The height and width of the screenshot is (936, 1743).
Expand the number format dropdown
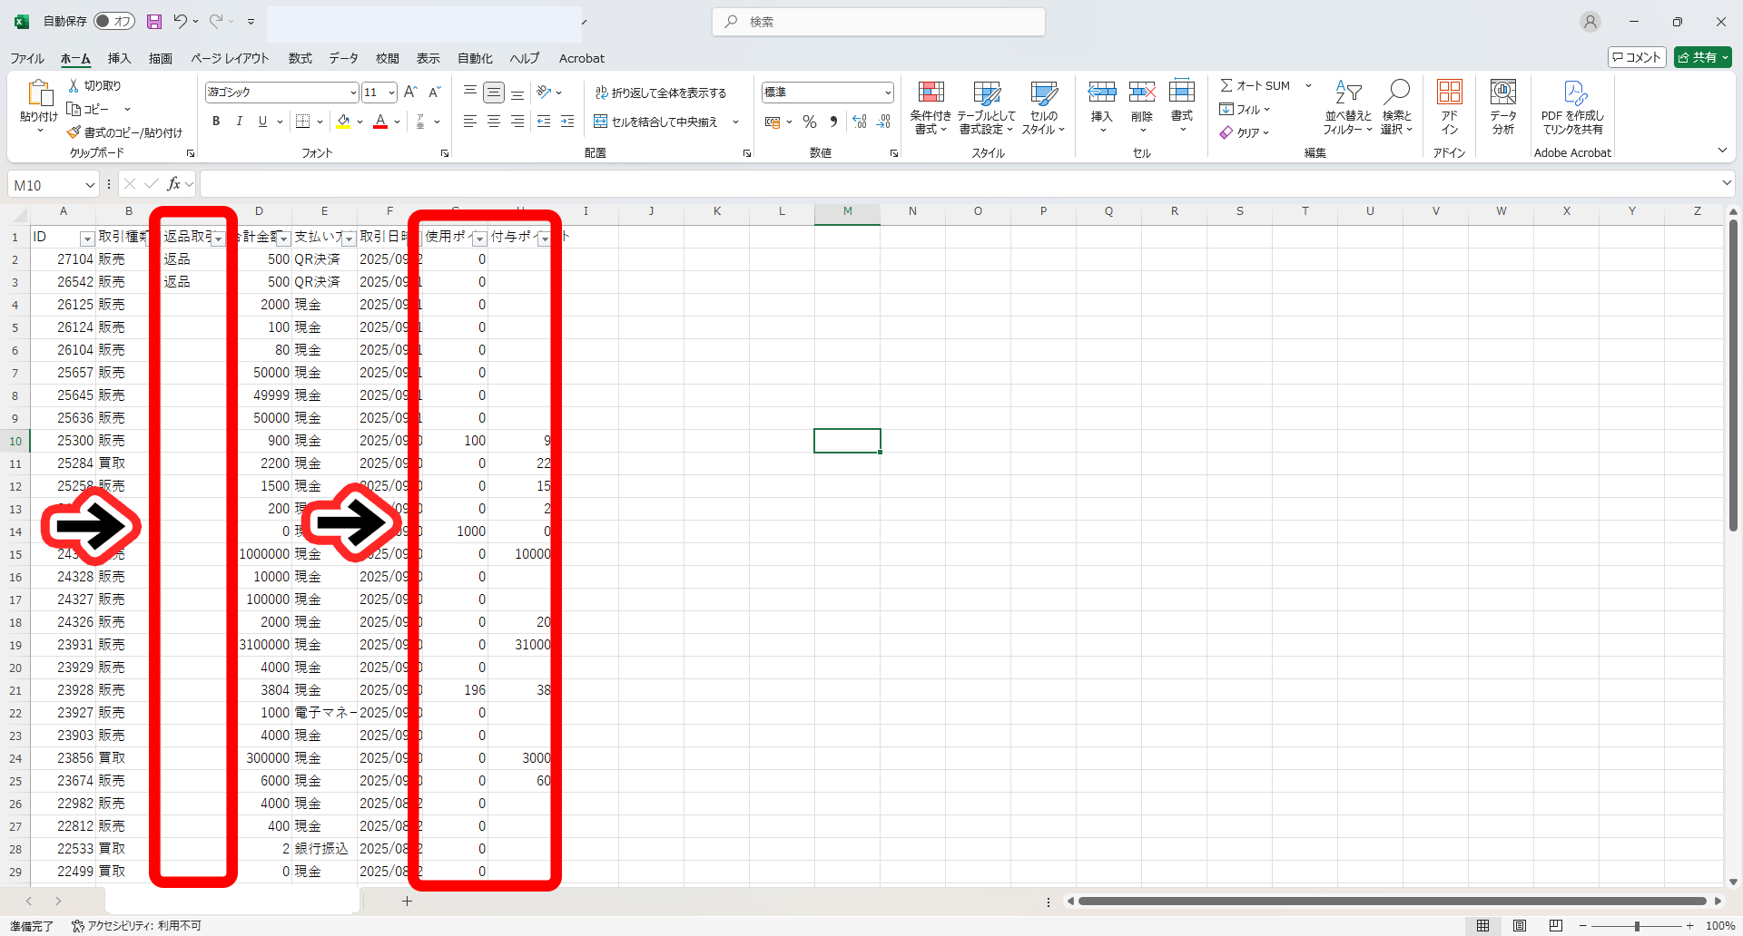(x=887, y=93)
